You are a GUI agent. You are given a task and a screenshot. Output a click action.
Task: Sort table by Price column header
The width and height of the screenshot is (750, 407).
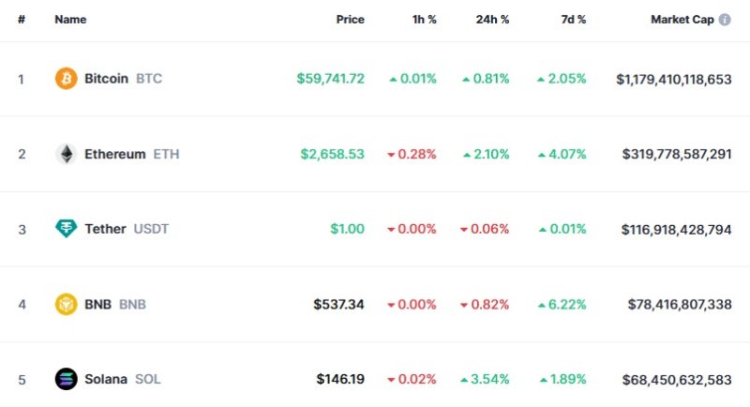click(x=350, y=20)
